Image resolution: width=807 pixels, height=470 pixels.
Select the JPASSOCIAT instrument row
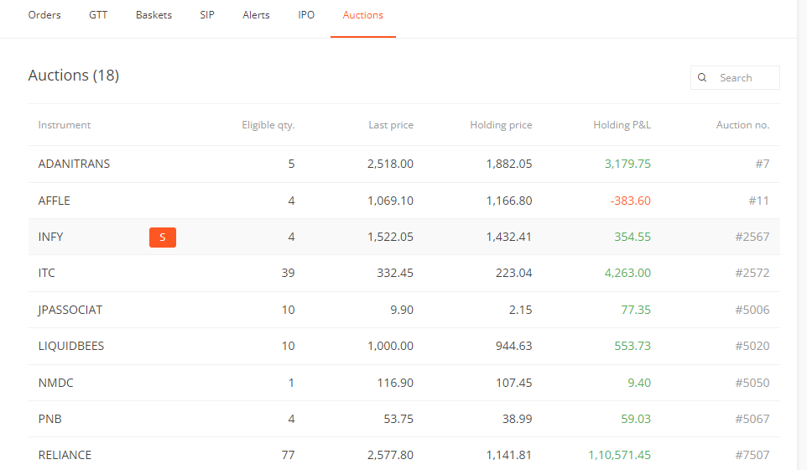pos(404,310)
